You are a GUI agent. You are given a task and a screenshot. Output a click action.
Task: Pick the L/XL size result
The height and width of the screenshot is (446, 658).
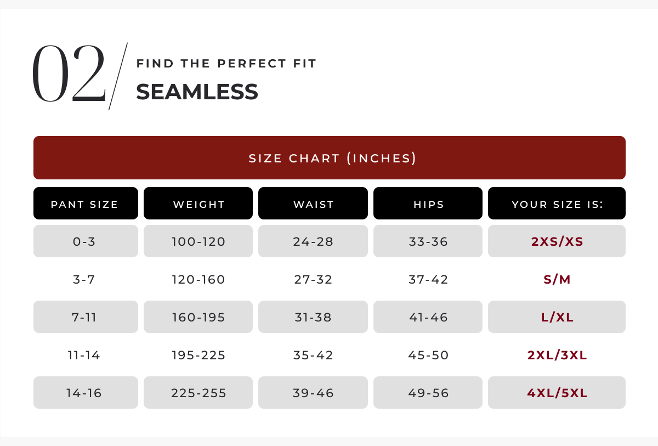click(557, 317)
